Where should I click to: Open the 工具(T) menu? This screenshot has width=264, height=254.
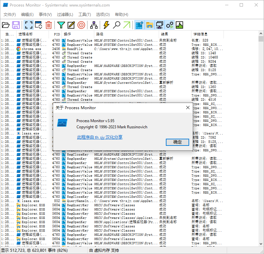point(85,15)
